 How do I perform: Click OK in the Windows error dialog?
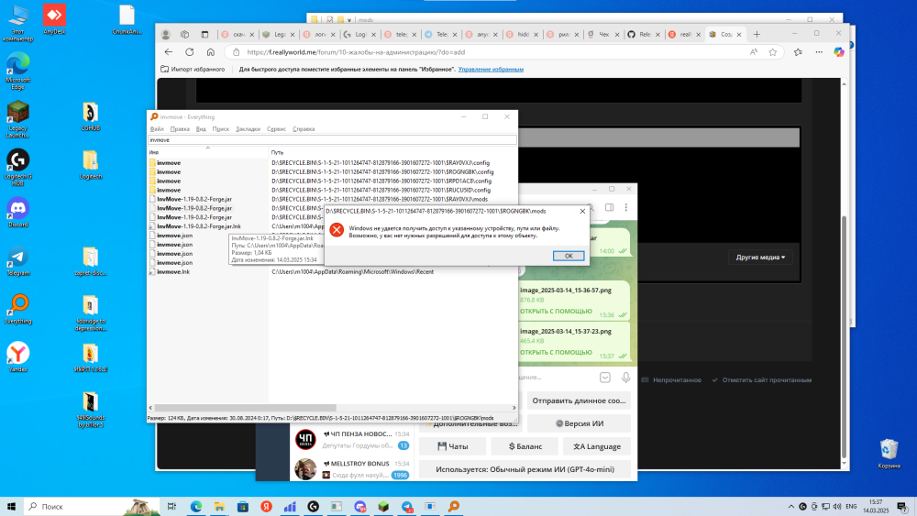pos(568,256)
